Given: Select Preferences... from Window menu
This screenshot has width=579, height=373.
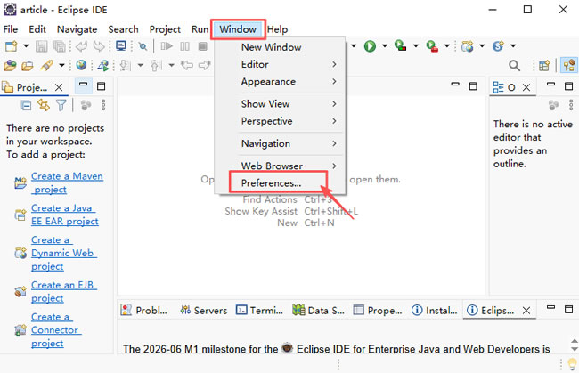Looking at the screenshot, I should pos(272,183).
